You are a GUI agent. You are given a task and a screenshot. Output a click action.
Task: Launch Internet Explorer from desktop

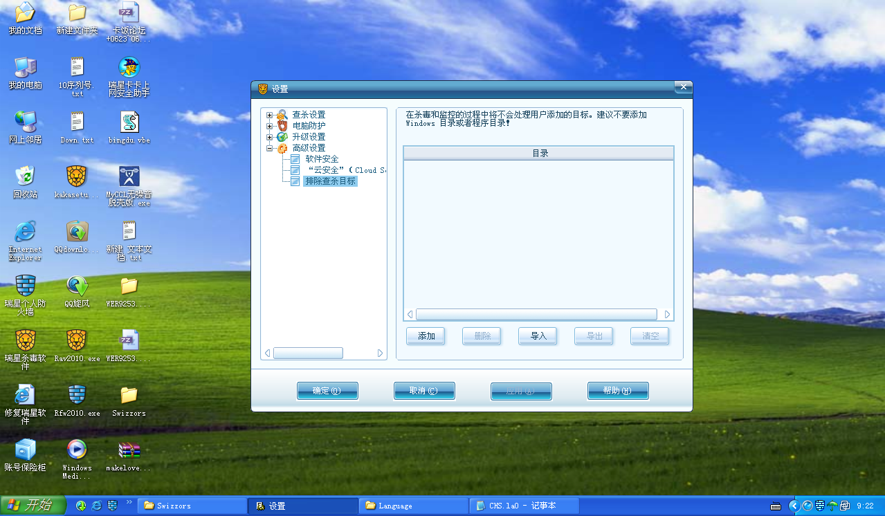[x=25, y=241]
